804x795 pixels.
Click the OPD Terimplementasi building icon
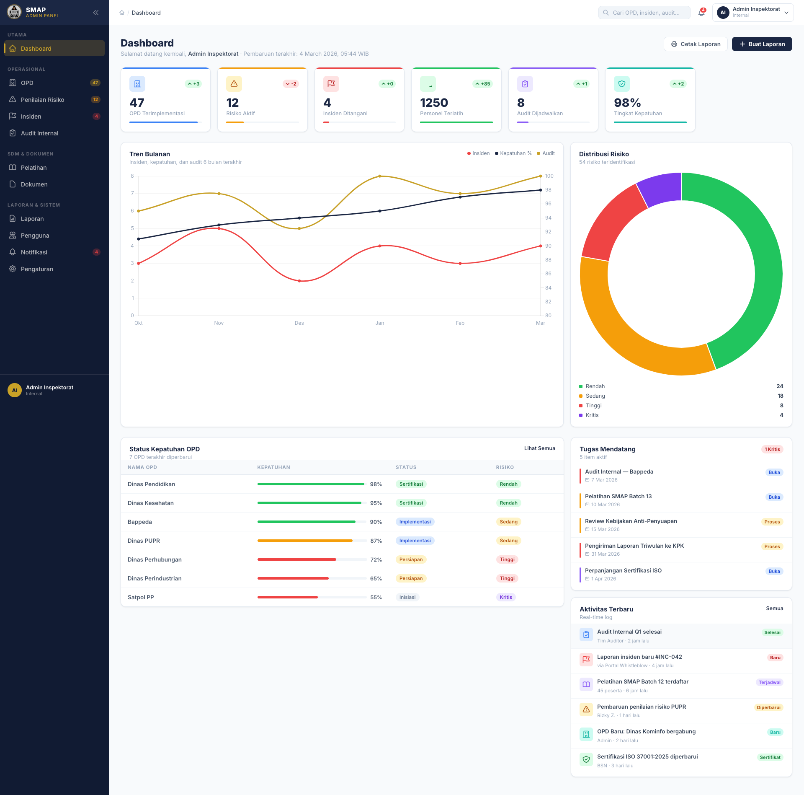[x=137, y=84]
